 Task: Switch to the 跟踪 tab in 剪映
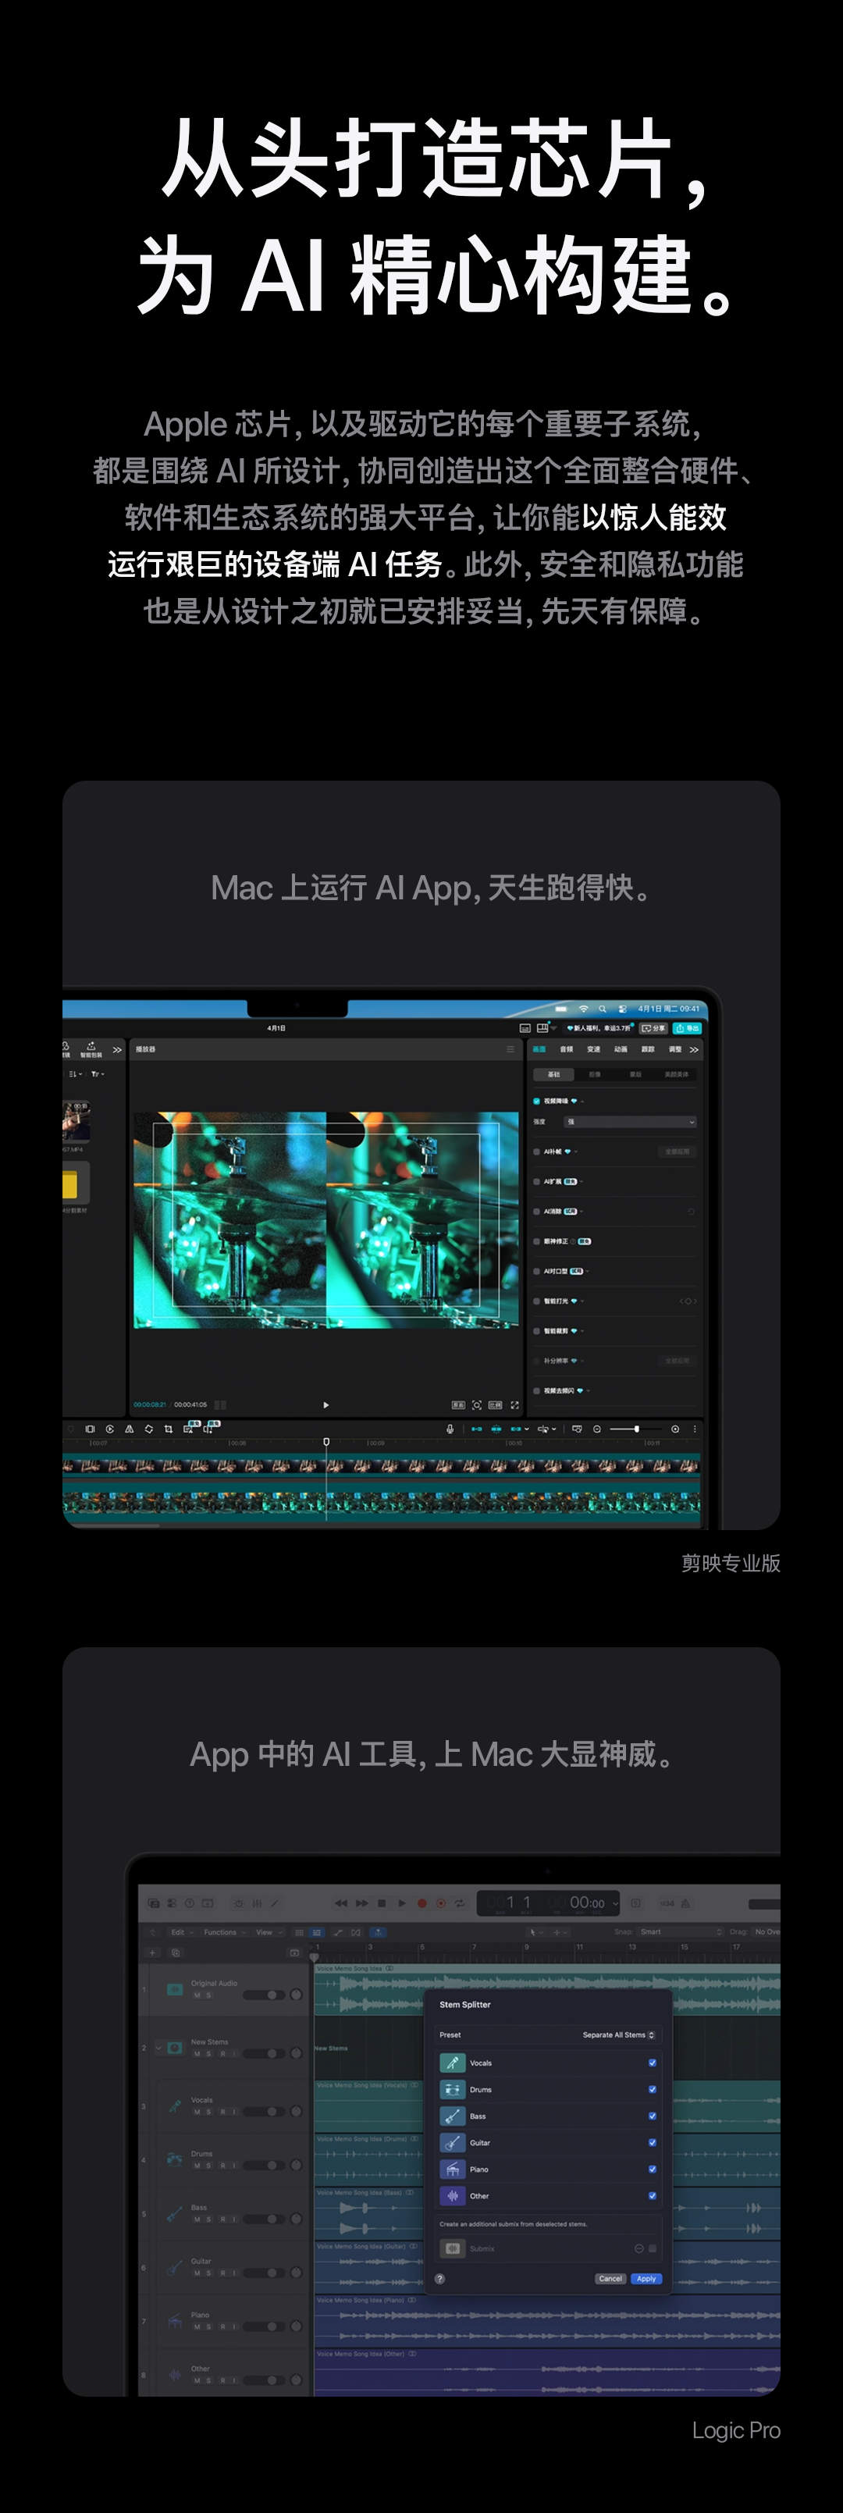click(x=648, y=1050)
